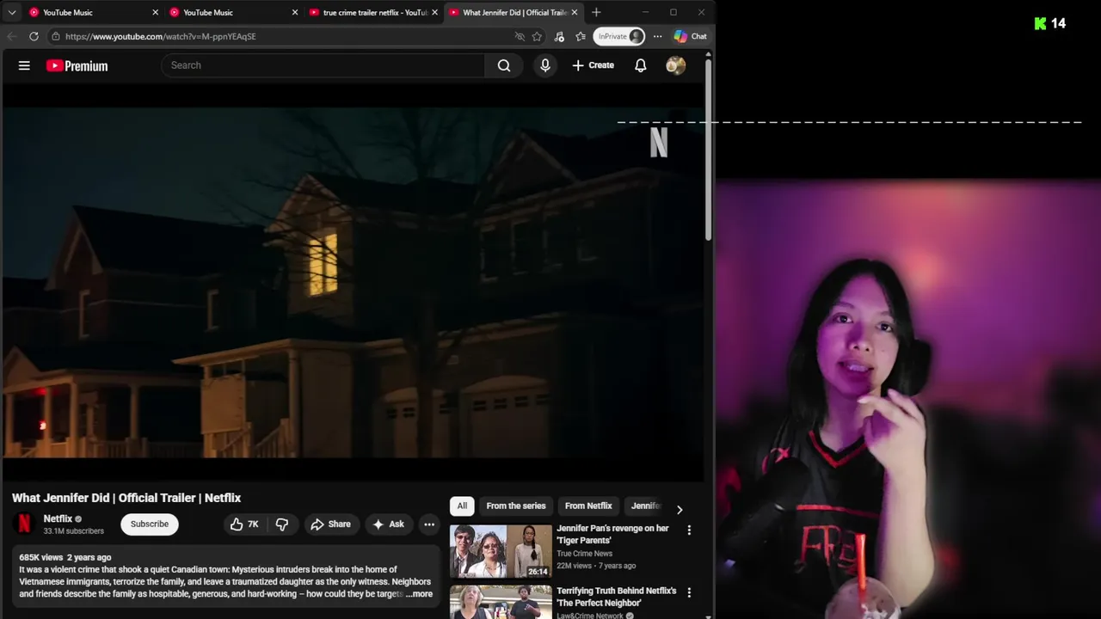Go back with the browser arrow
This screenshot has height=619, width=1101.
click(11, 36)
